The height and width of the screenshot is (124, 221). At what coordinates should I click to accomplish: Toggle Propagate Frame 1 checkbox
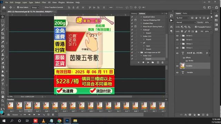click(196, 27)
